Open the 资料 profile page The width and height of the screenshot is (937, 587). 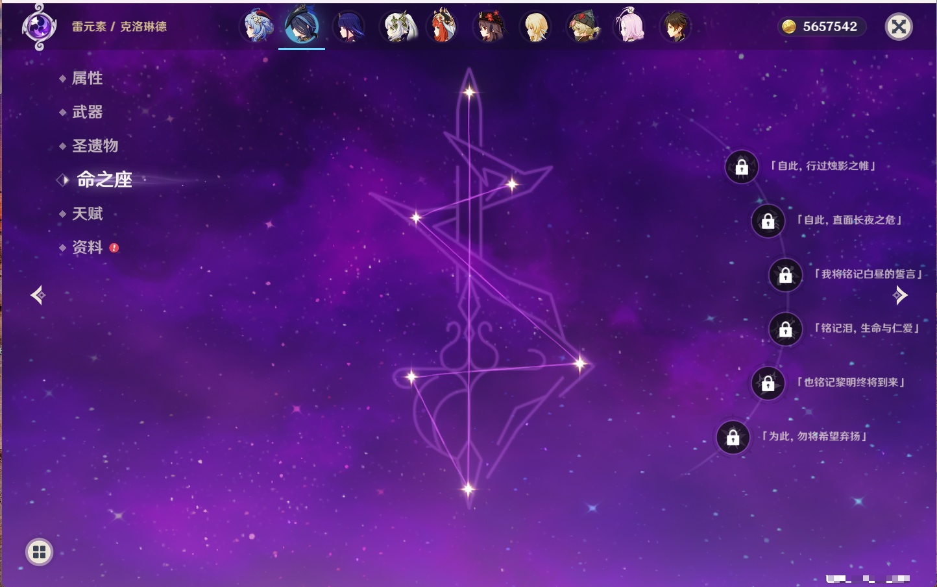pos(87,247)
